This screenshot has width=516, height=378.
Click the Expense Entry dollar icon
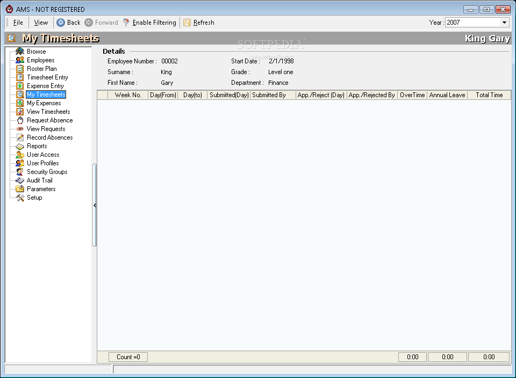click(20, 86)
